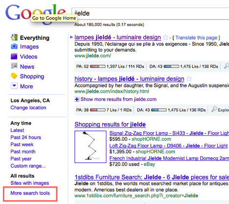Expand the More dropdown arrow icon

tap(14, 86)
